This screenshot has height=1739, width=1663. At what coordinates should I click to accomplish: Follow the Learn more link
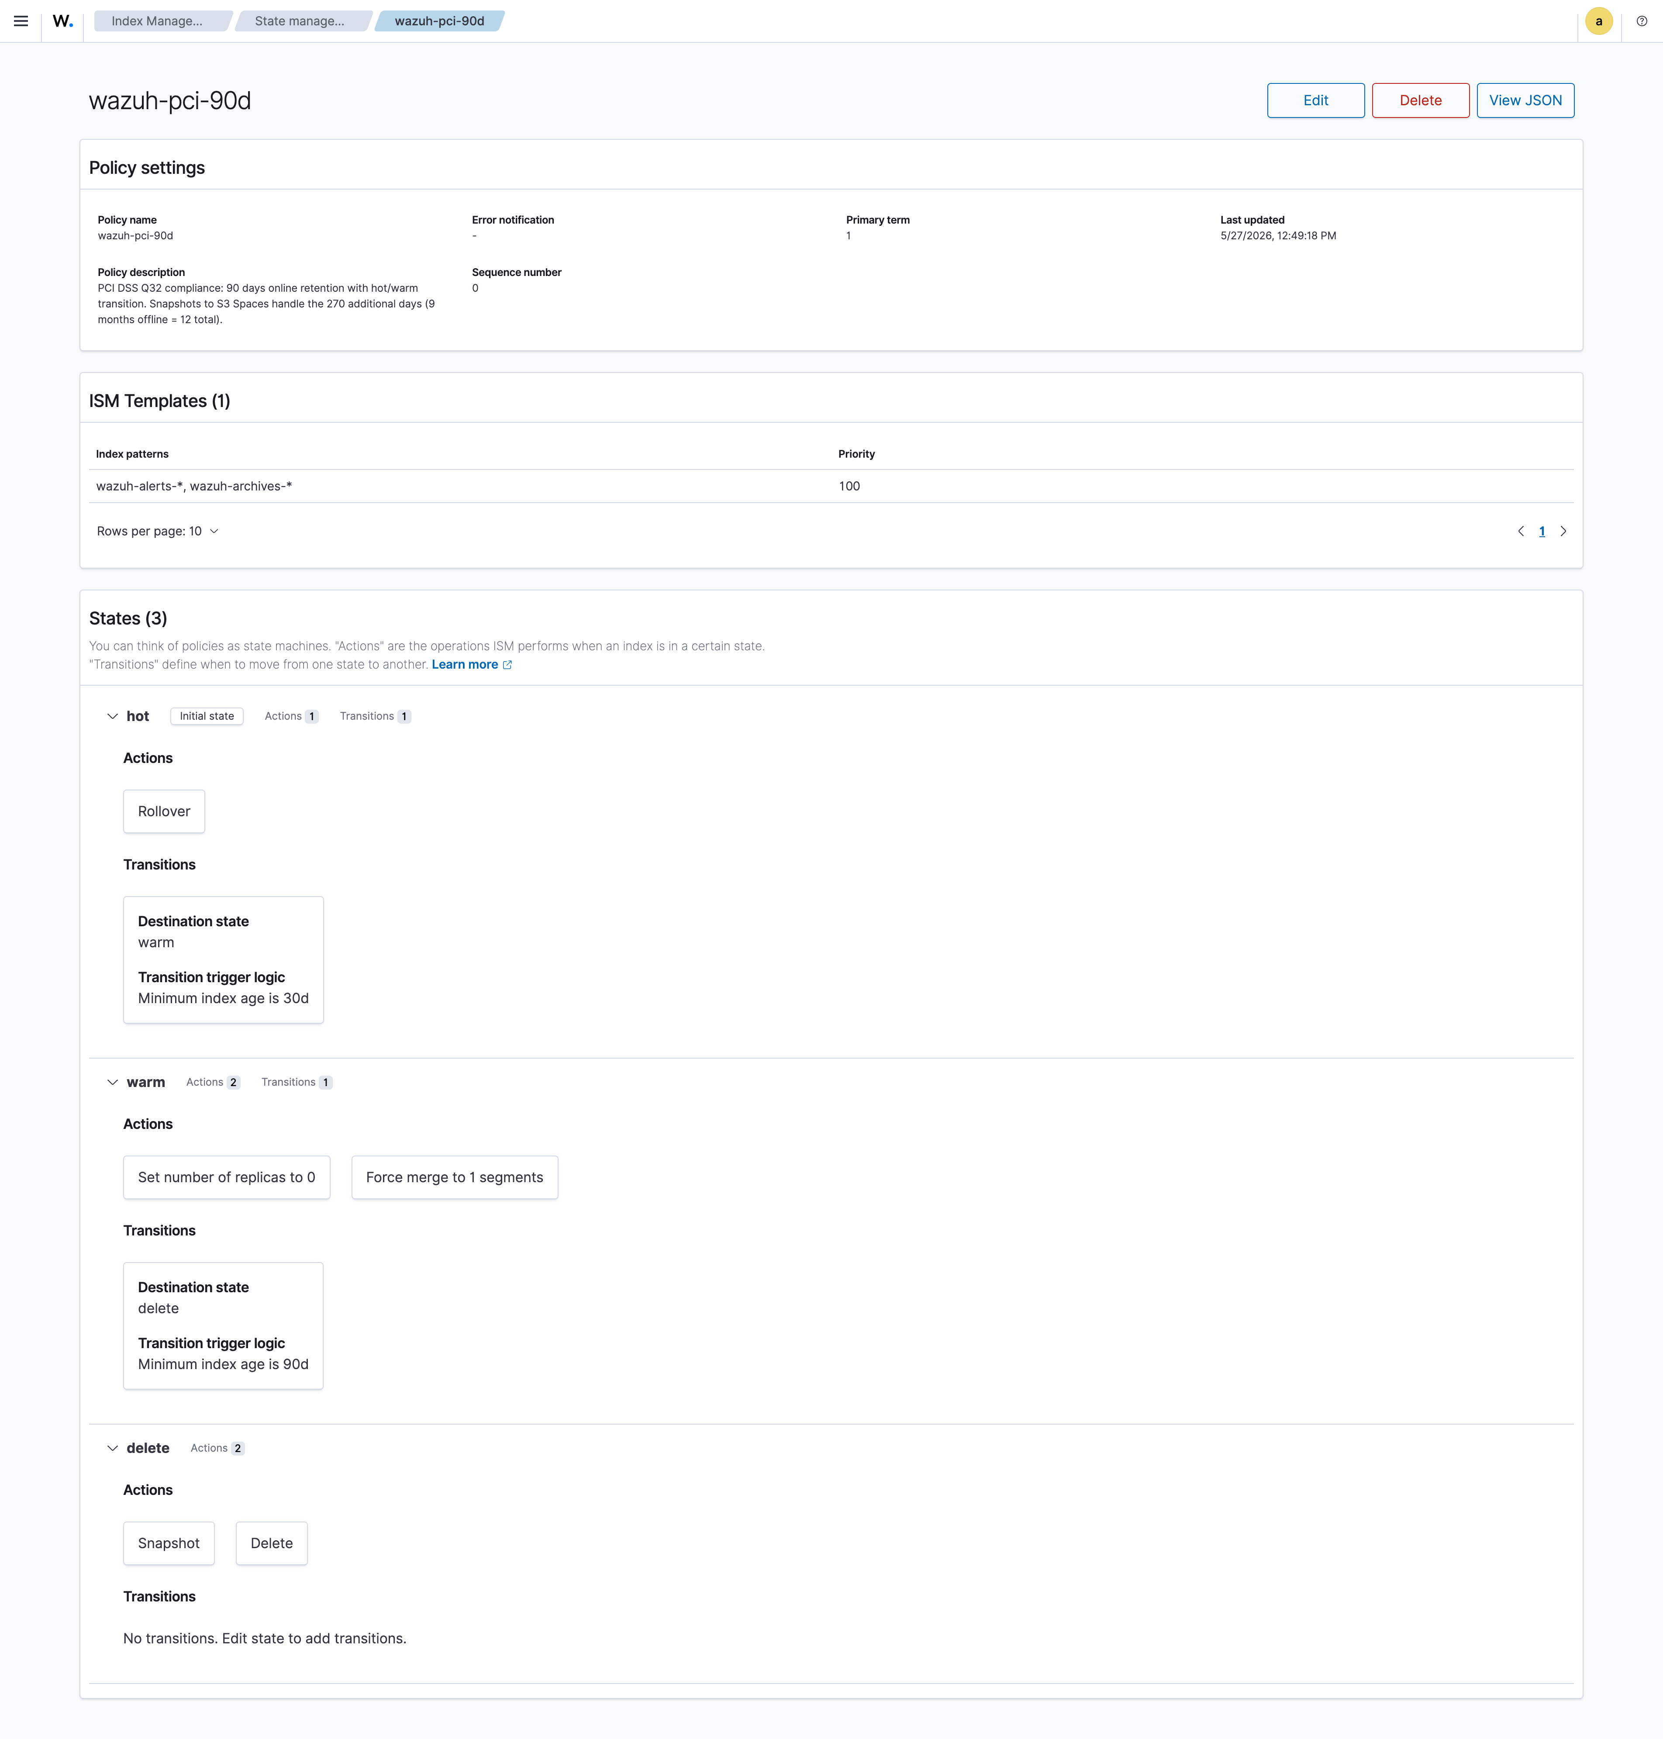point(465,665)
